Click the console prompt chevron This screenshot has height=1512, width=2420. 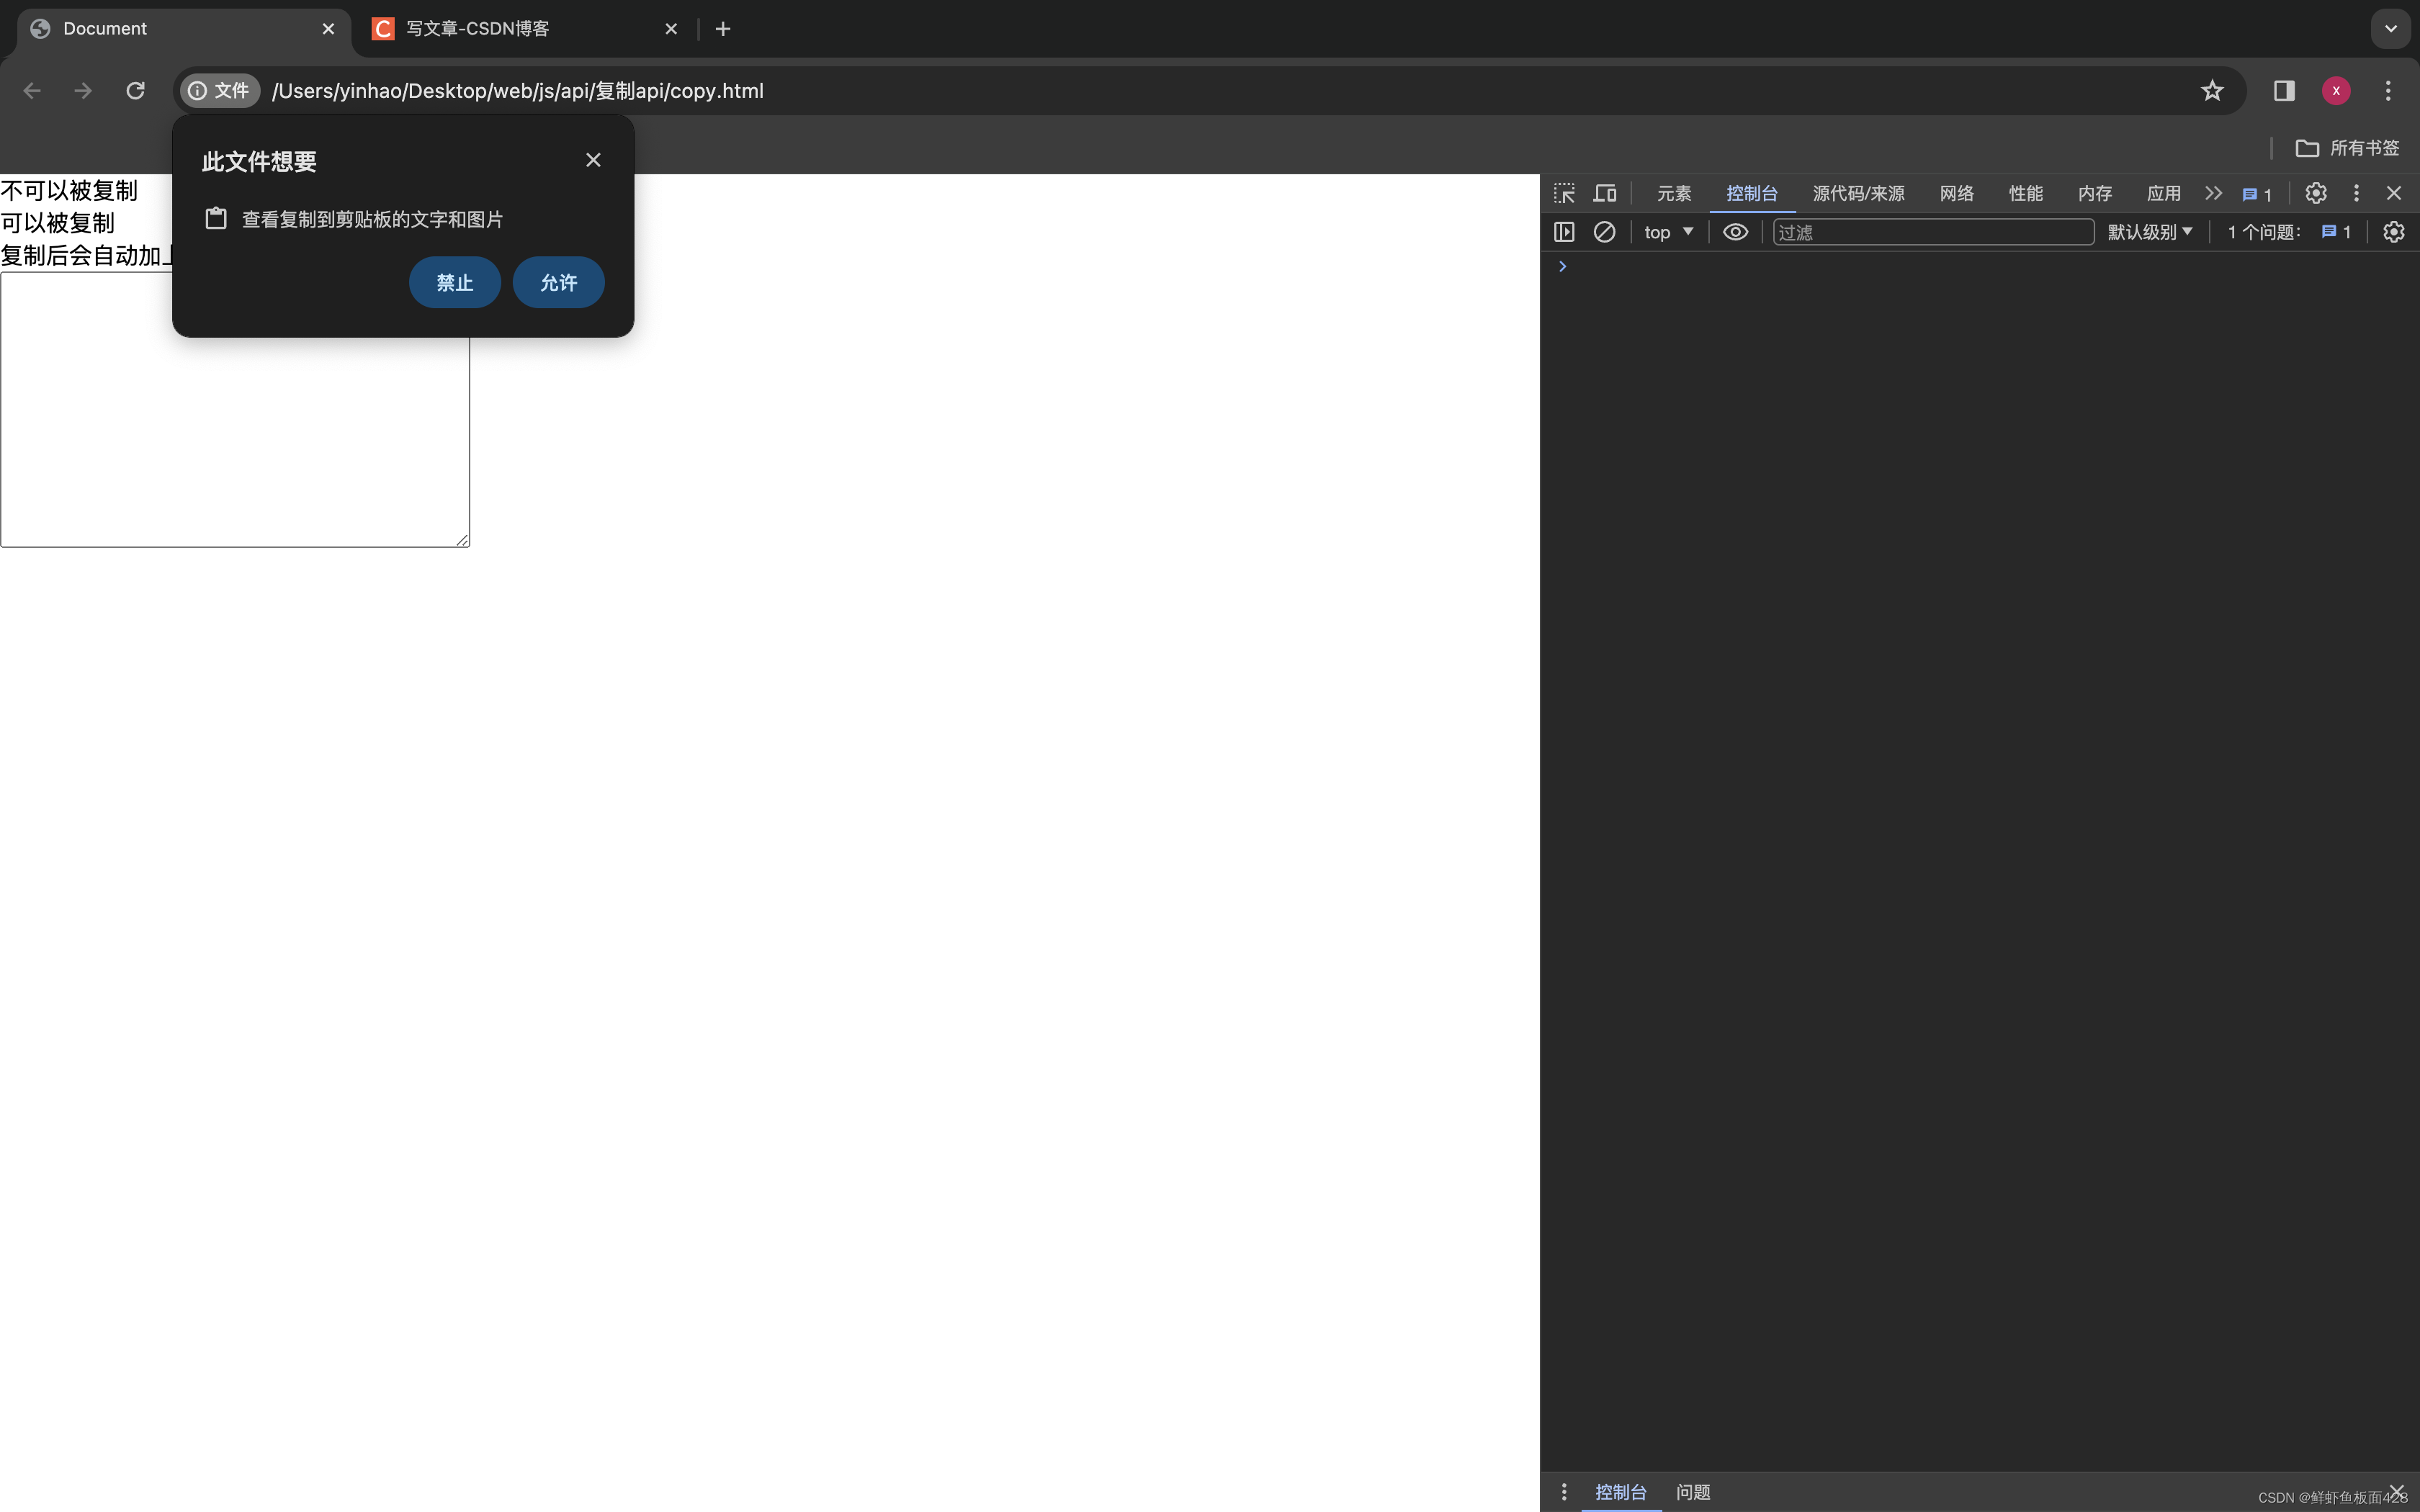point(1563,267)
